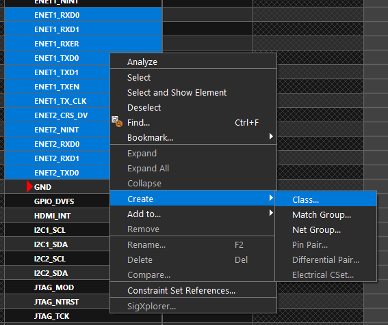Click the I2C1_SCL net name

coord(50,230)
